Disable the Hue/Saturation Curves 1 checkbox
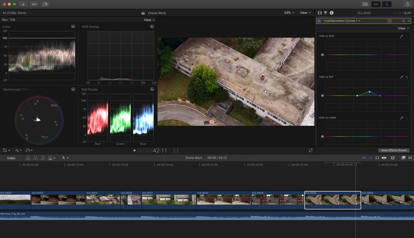 click(x=319, y=21)
